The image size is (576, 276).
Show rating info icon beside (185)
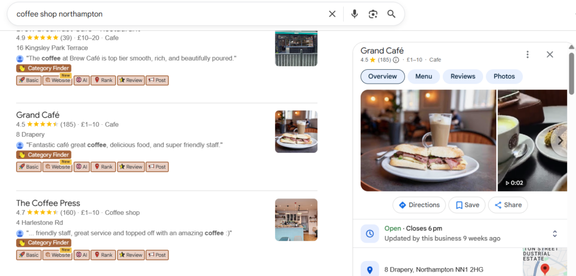click(x=395, y=60)
